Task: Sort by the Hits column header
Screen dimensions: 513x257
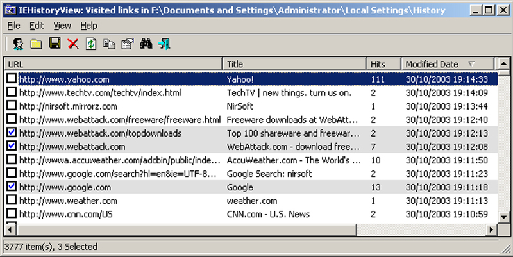Action: pyautogui.click(x=383, y=64)
